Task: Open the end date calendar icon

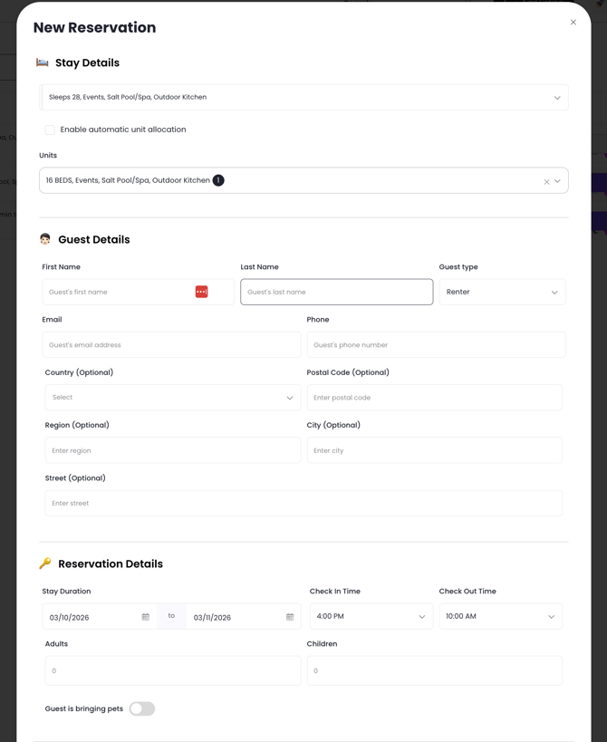Action: (x=290, y=617)
